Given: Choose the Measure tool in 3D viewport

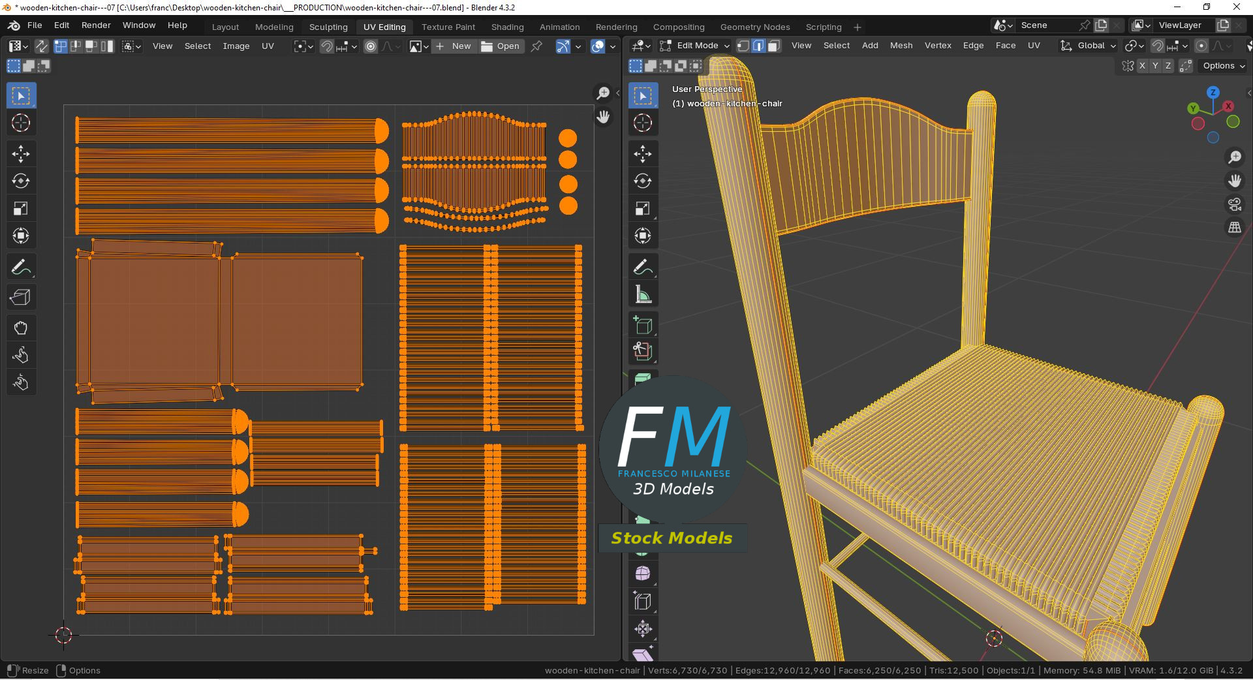Looking at the screenshot, I should coord(643,295).
